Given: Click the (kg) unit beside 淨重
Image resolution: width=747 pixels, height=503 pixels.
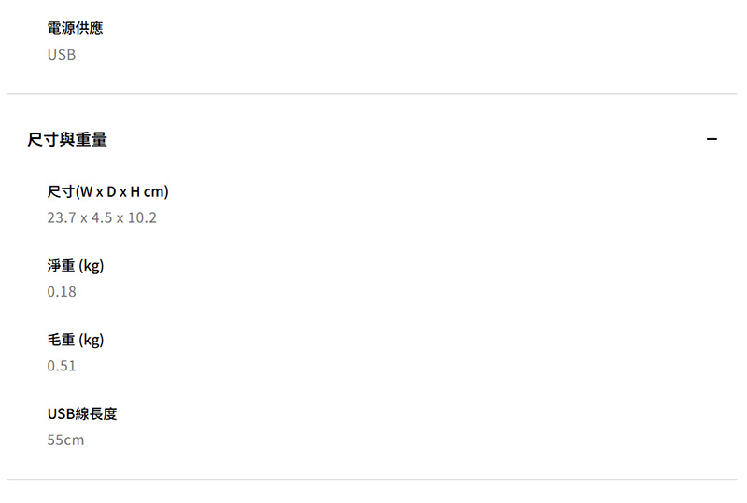Looking at the screenshot, I should point(92,266).
